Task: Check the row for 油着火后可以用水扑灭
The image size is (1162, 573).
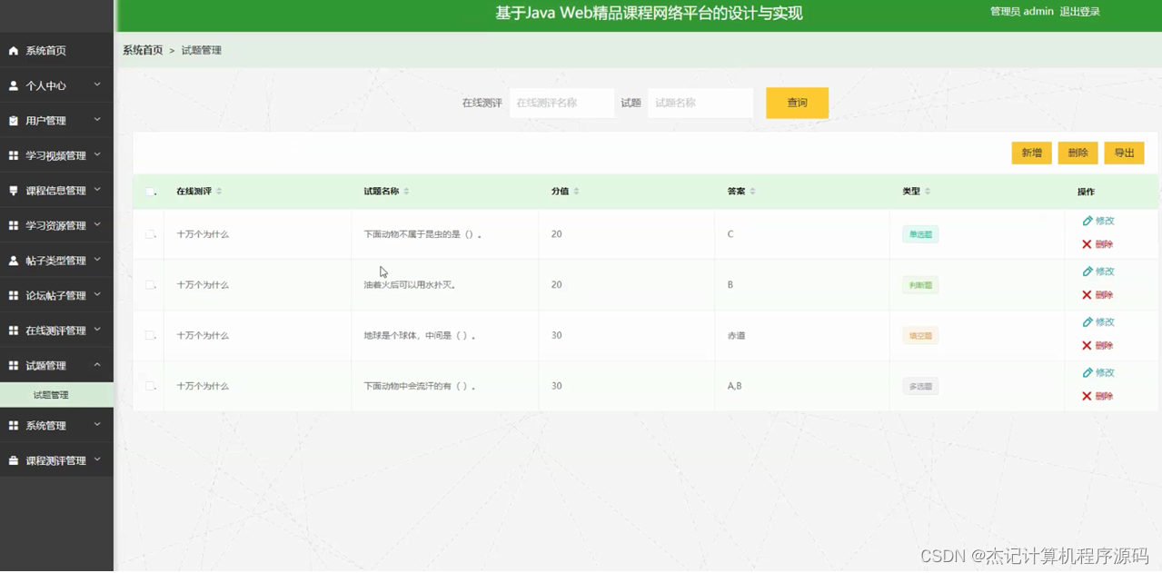Action: [149, 284]
